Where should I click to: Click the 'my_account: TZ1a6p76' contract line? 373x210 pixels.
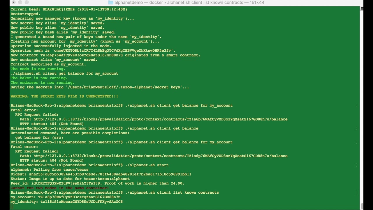click(x=66, y=197)
